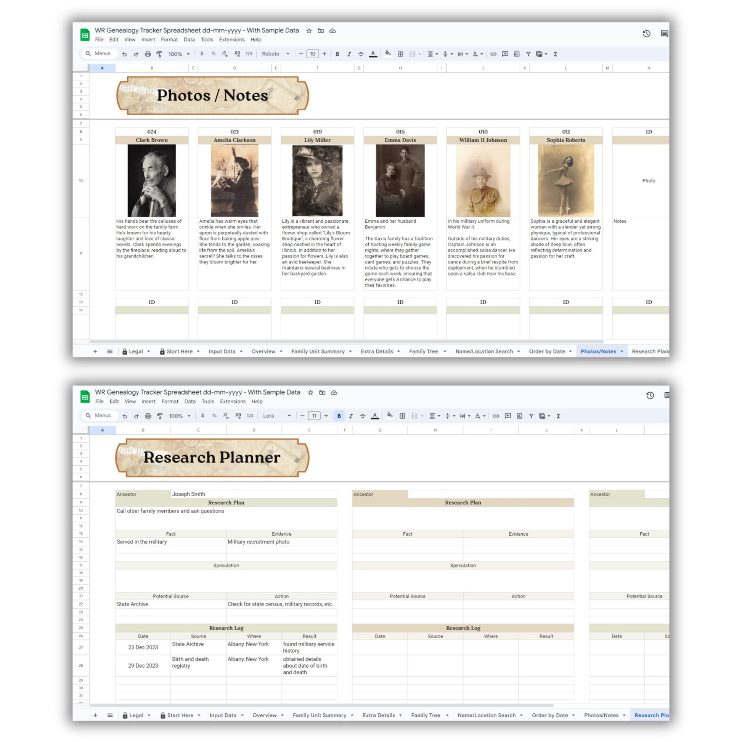Open the Lora font dropdown
Screen dimensions: 742x742
coord(276,416)
